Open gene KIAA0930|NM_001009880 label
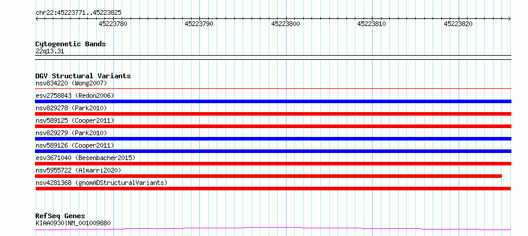The width and height of the screenshot is (528, 236). 73,223
